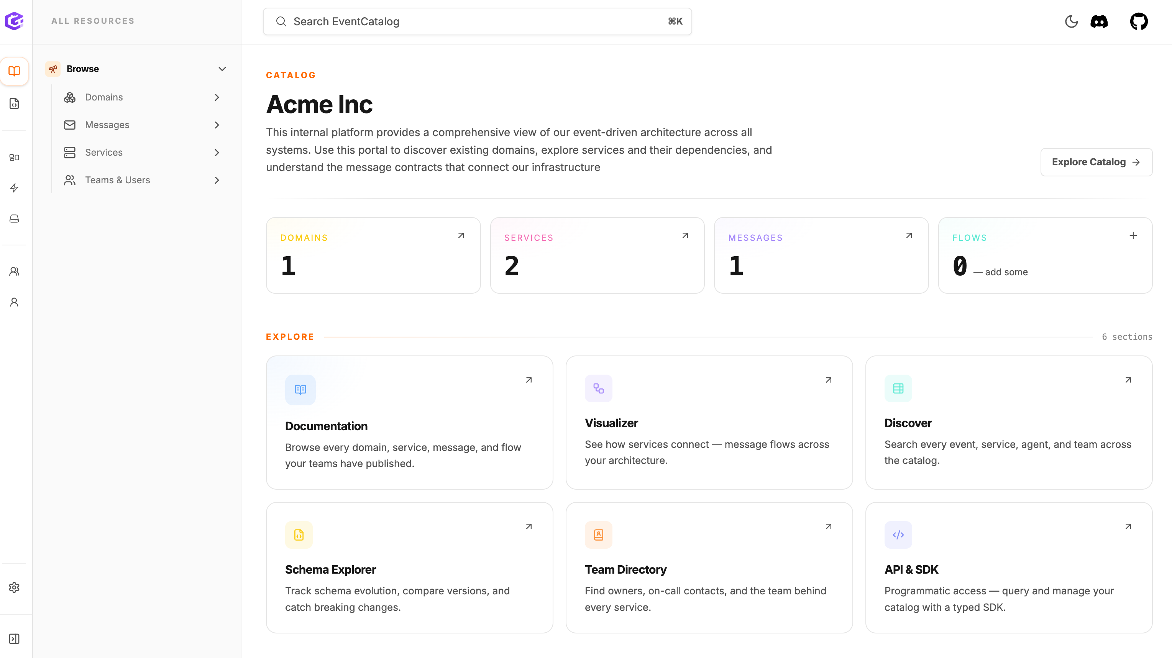Open the API & SDK card title
This screenshot has height=658, width=1172.
click(x=911, y=570)
